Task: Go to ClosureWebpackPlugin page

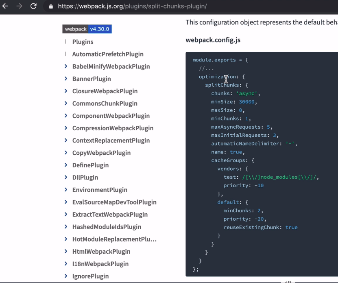Action: (x=105, y=91)
